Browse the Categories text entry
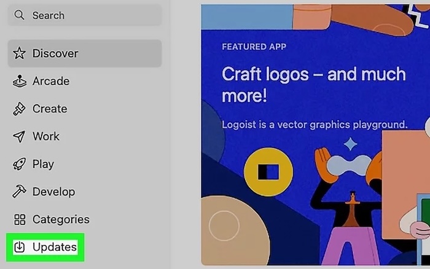This screenshot has width=430, height=269. [x=61, y=219]
